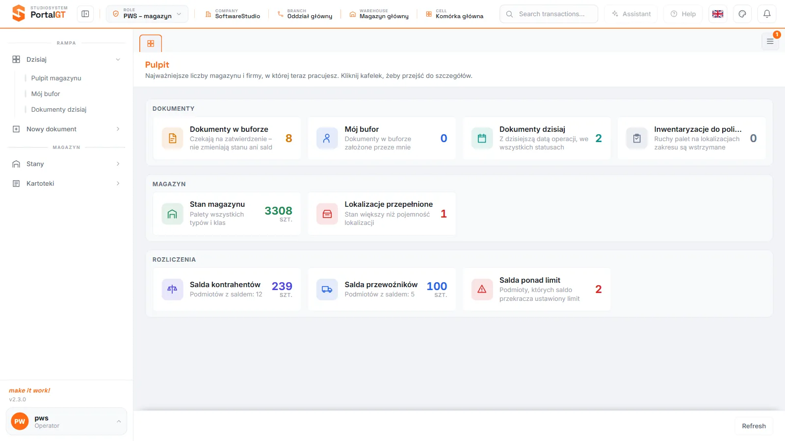
Task: Expand the Stany chevron
Action: click(118, 164)
